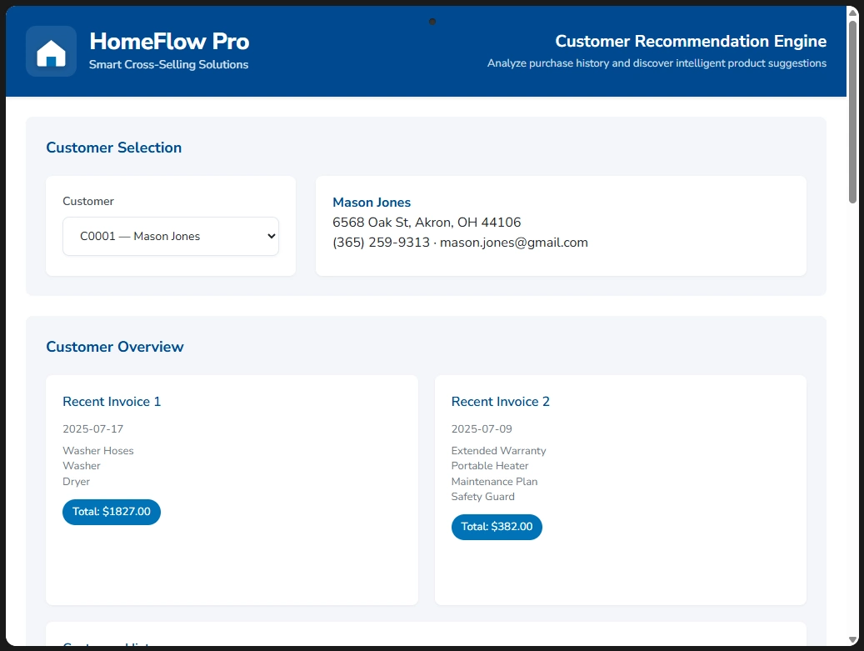Select the Portable Heater invoice item
The image size is (864, 651).
click(x=490, y=466)
